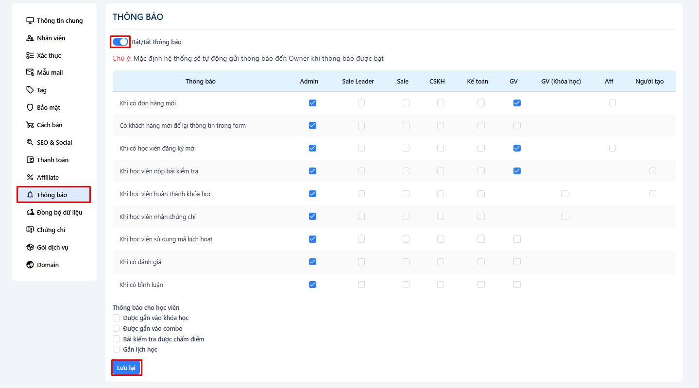699x388 pixels.
Task: Save settings with the Lưu lại button
Action: [x=126, y=368]
